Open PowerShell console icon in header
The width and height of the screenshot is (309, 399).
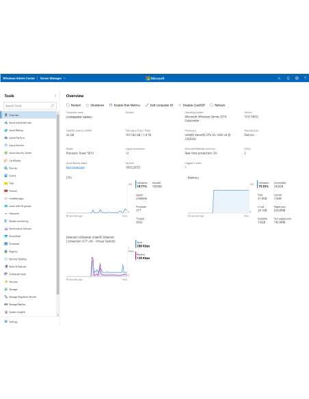click(x=279, y=79)
